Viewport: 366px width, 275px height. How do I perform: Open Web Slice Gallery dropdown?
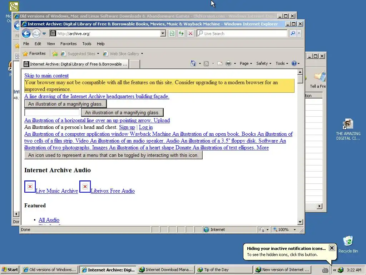123,54
